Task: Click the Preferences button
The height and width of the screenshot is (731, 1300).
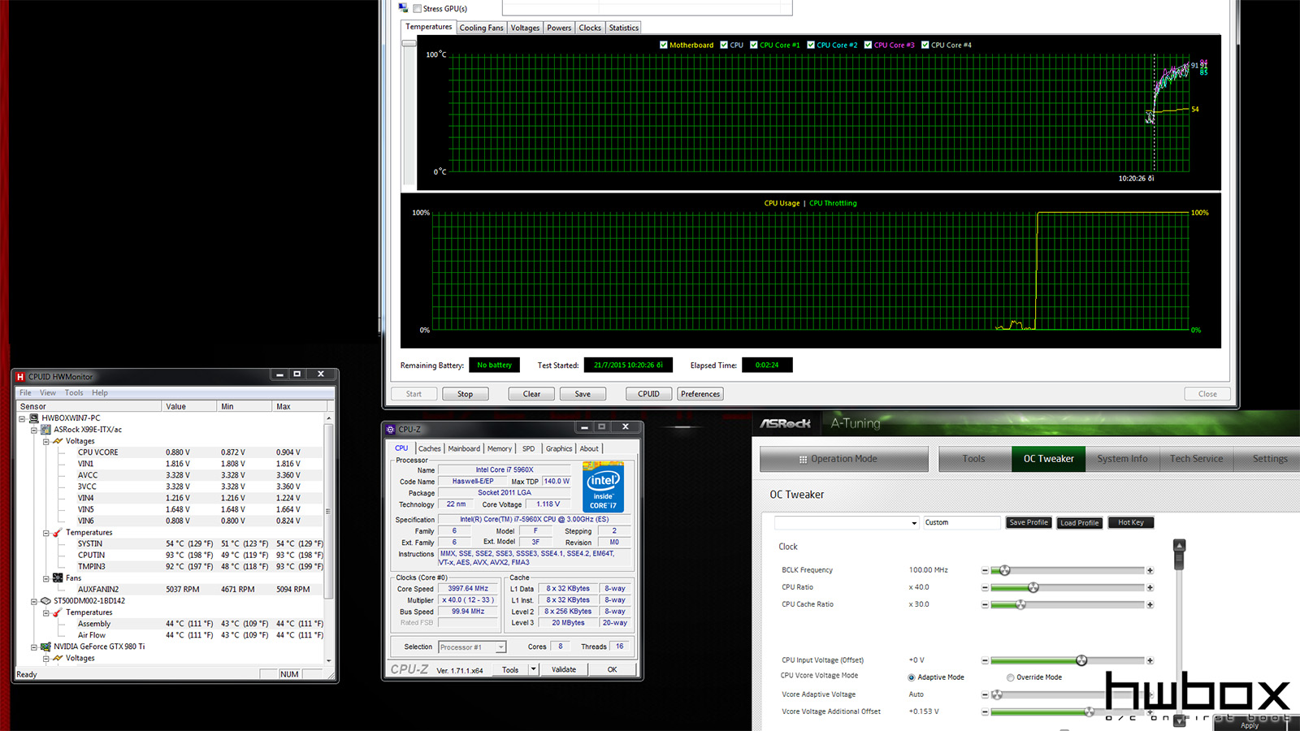Action: (700, 394)
